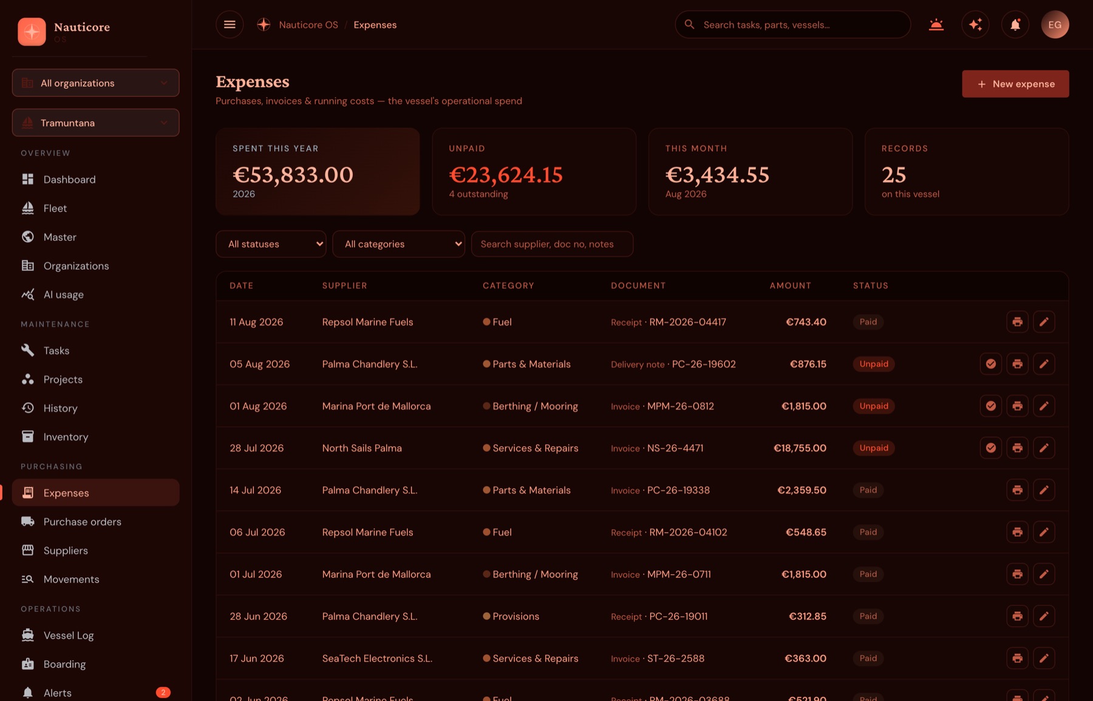The image size is (1093, 701).
Task: Edit SeaTech invoice ST-26-2588
Action: (1044, 658)
